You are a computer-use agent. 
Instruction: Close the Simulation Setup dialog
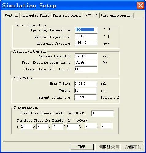(140, 5)
